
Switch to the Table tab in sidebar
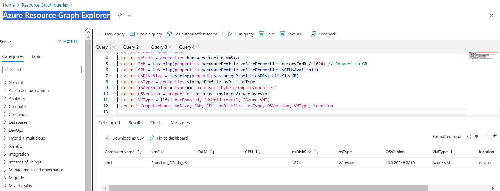click(x=36, y=56)
